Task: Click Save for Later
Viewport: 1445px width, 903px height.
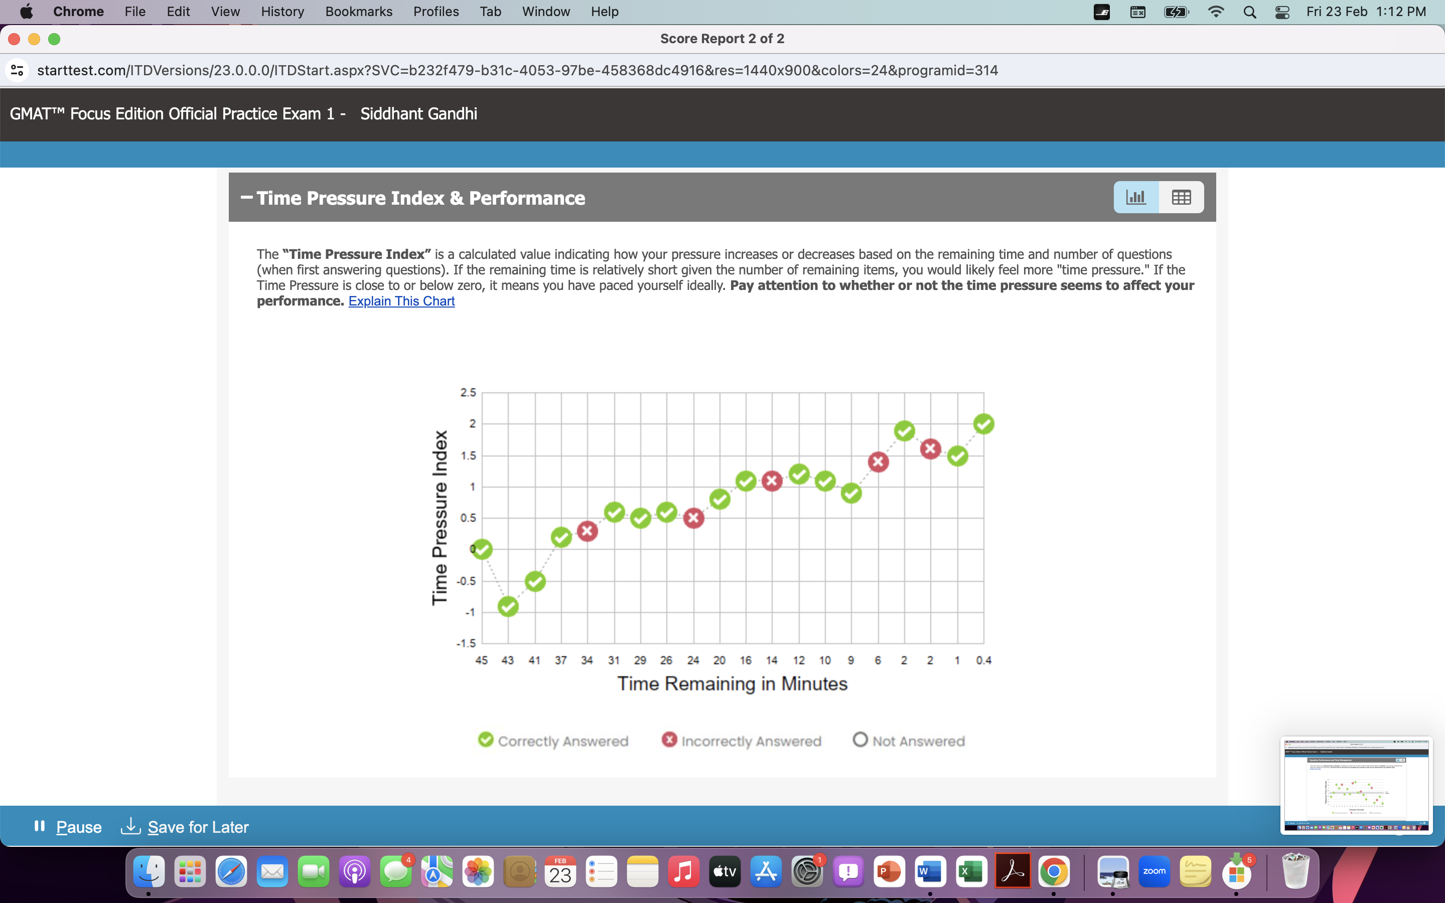Action: point(198,827)
